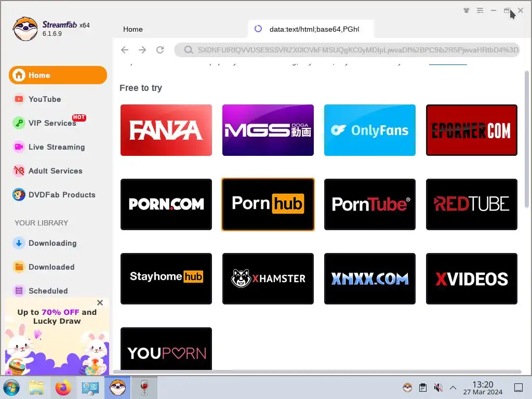Click the search magnifier in address bar

pos(189,50)
